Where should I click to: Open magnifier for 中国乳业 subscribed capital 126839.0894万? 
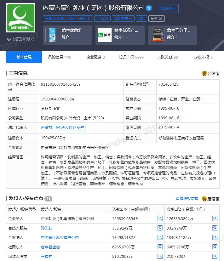click(x=160, y=218)
